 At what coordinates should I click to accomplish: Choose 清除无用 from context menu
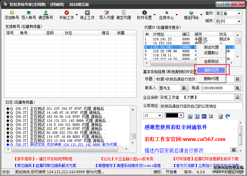tap(211, 70)
